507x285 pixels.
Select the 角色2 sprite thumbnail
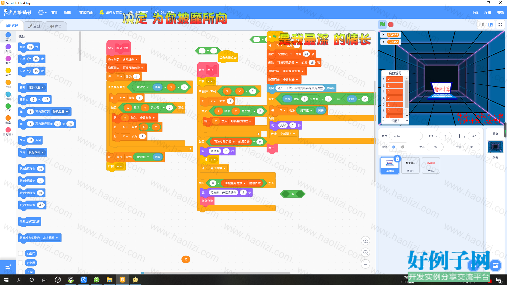pyautogui.click(x=431, y=165)
